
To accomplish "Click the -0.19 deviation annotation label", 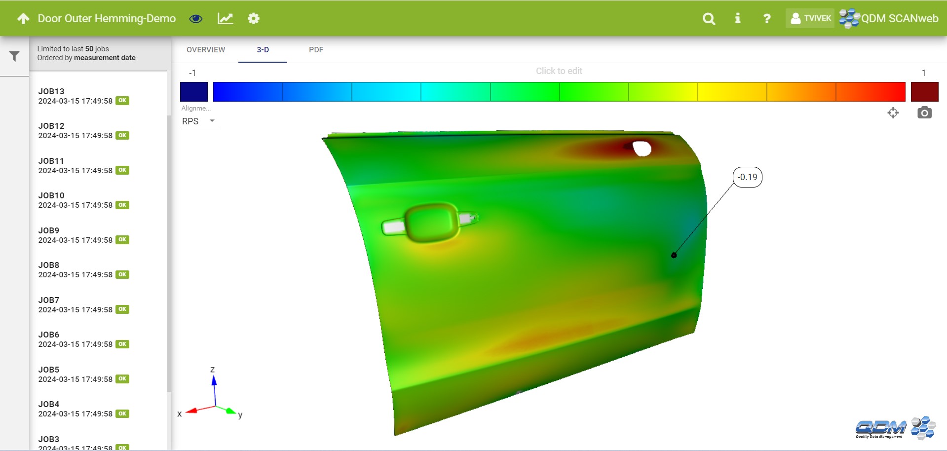I will pyautogui.click(x=747, y=177).
